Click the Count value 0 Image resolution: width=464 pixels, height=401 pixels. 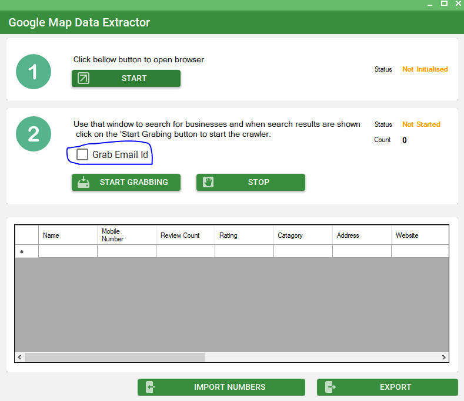tap(405, 140)
